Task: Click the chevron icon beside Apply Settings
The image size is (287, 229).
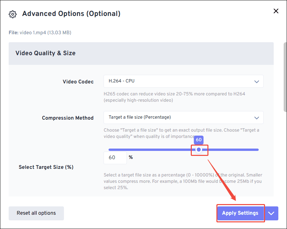Action: 271,213
